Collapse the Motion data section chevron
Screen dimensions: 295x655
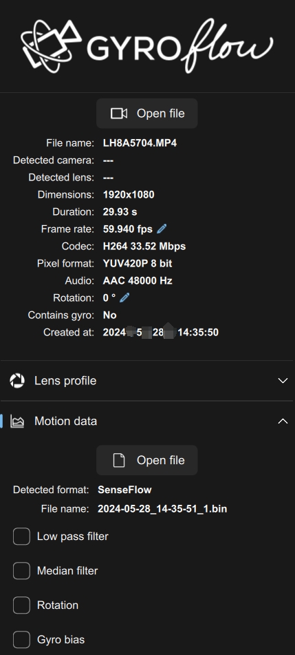(283, 421)
